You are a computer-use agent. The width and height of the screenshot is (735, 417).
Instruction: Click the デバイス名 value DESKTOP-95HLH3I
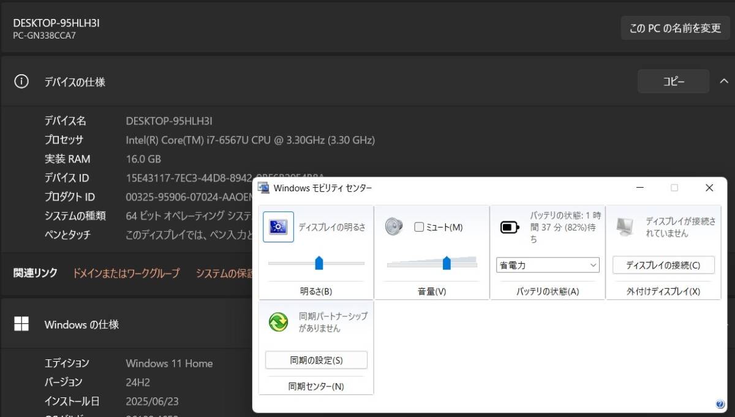(x=169, y=121)
